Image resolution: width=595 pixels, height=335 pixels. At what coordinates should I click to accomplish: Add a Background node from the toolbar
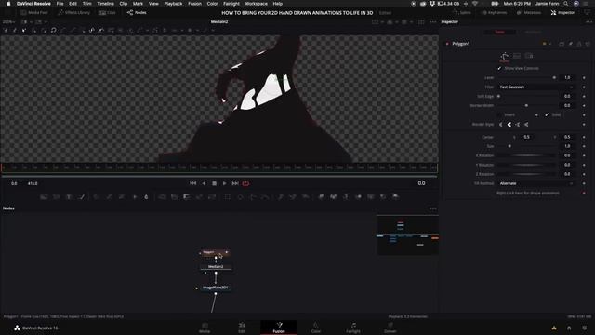coord(44,196)
